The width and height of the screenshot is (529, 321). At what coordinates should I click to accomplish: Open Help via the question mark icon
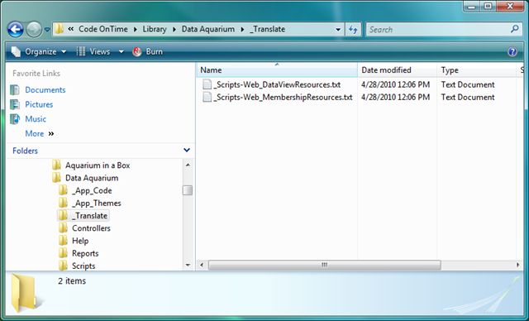click(512, 51)
